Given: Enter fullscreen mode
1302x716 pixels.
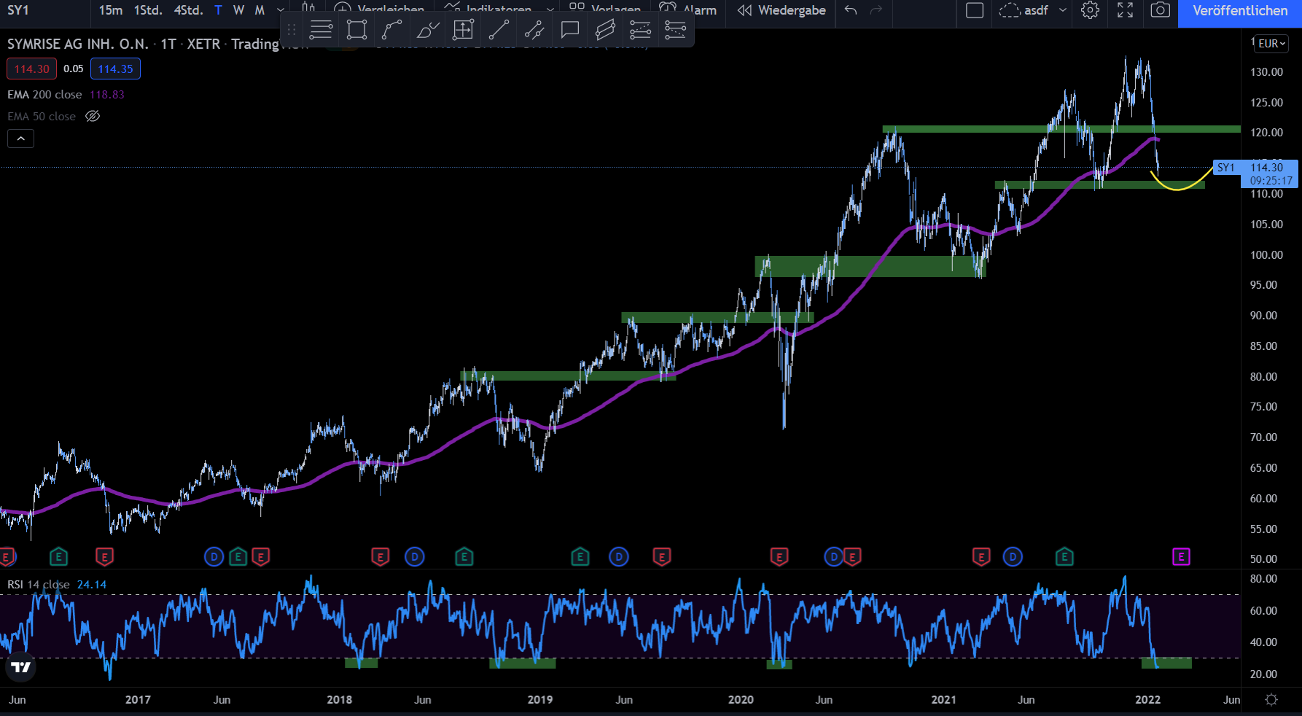Looking at the screenshot, I should pos(1126,10).
